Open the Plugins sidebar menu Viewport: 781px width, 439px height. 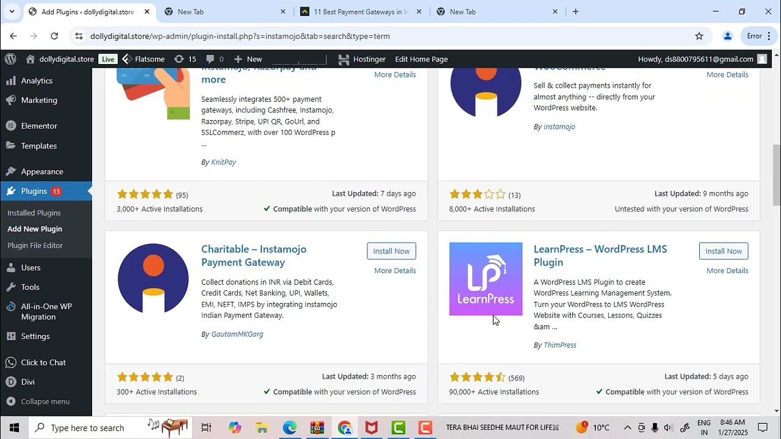point(46,191)
